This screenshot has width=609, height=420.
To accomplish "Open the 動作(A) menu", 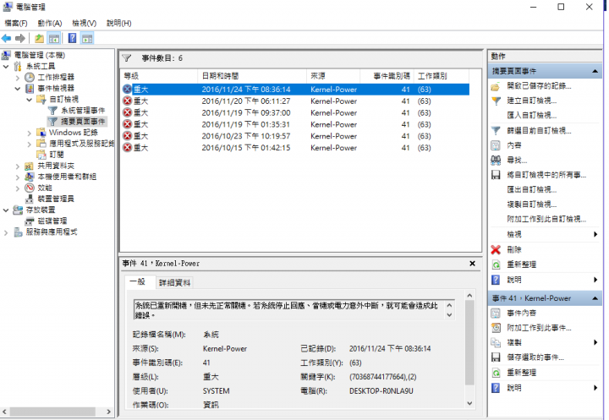I will pyautogui.click(x=50, y=24).
